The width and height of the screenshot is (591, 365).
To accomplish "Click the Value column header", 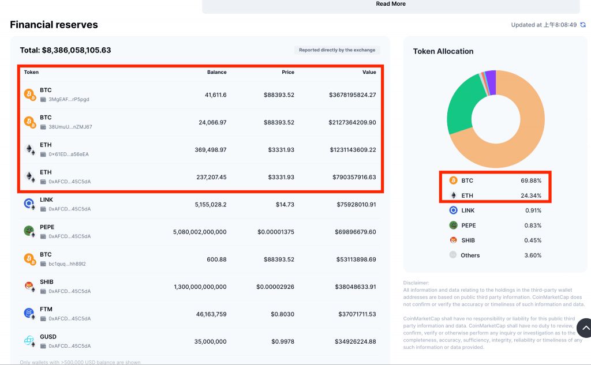I will [x=369, y=72].
